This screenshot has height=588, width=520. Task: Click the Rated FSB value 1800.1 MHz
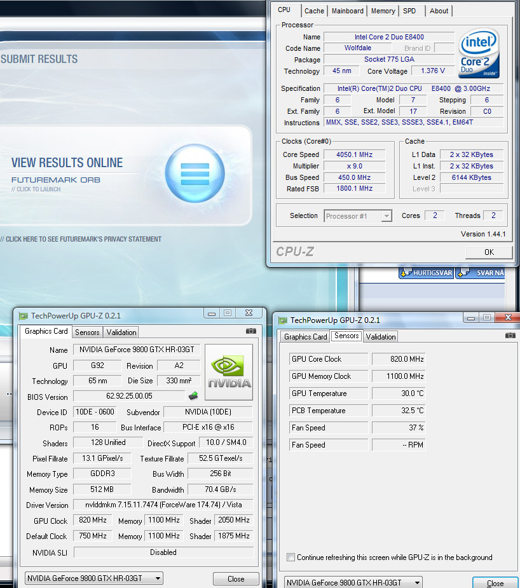[354, 188]
